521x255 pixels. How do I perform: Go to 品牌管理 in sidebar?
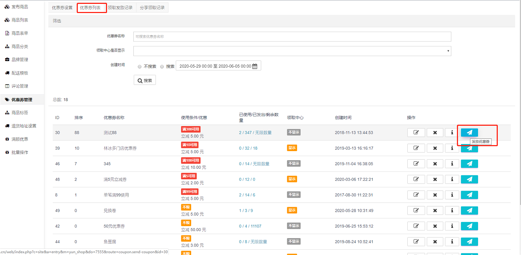coord(20,60)
